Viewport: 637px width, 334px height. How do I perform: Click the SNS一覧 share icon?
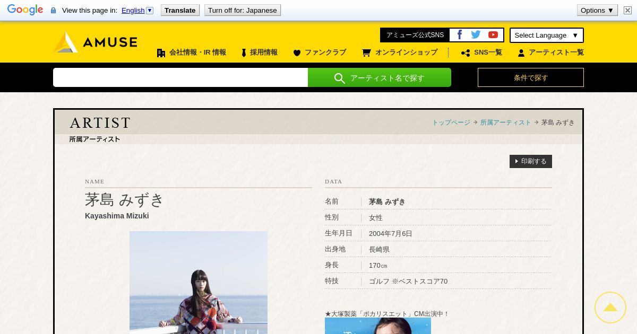coord(466,53)
